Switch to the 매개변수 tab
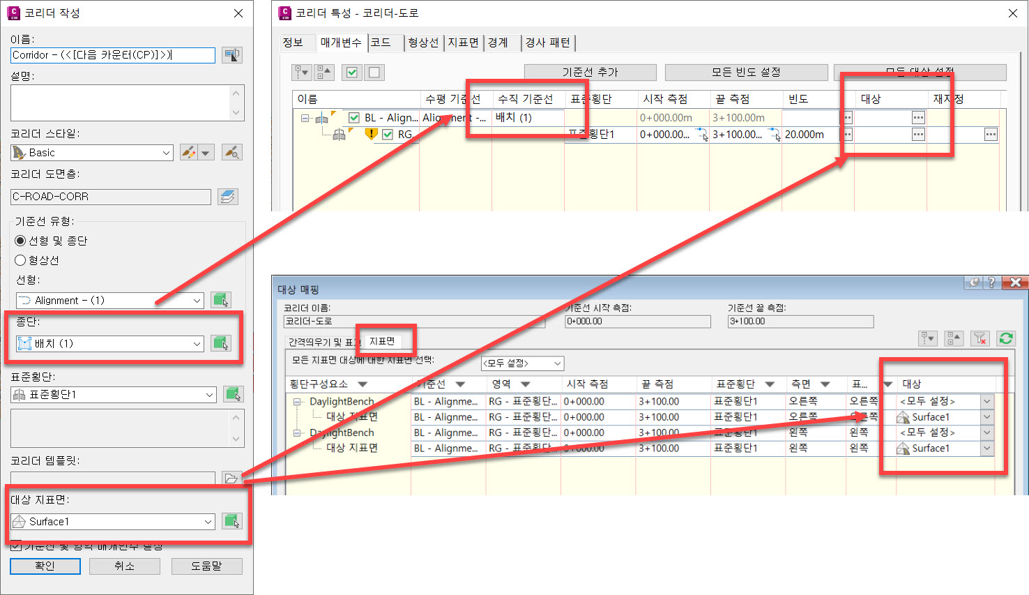The width and height of the screenshot is (1029, 595). pos(341,43)
